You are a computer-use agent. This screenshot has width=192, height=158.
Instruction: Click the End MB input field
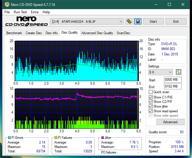pyautogui.click(x=173, y=86)
